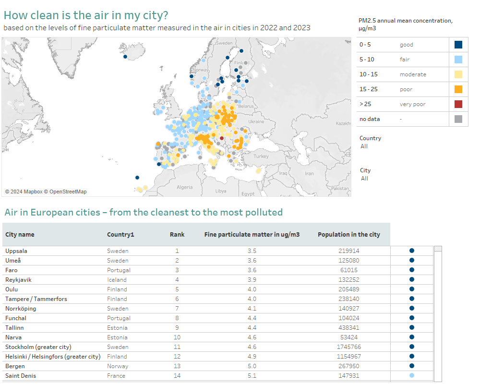Click the dark blue dot in Tallinn row

tap(412, 327)
